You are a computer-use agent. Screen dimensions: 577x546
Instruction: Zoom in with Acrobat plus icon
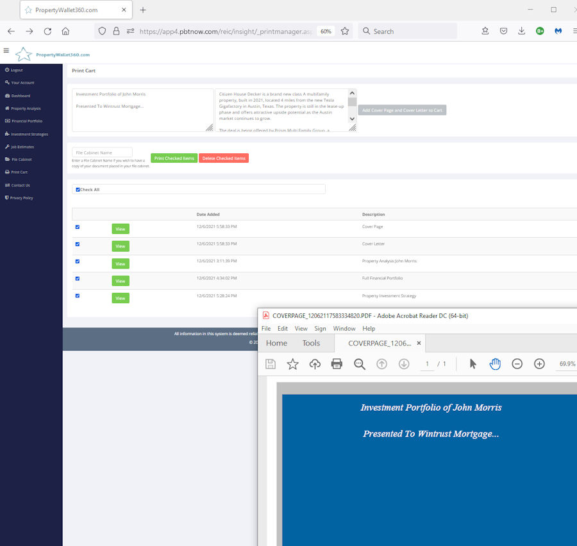tap(539, 364)
